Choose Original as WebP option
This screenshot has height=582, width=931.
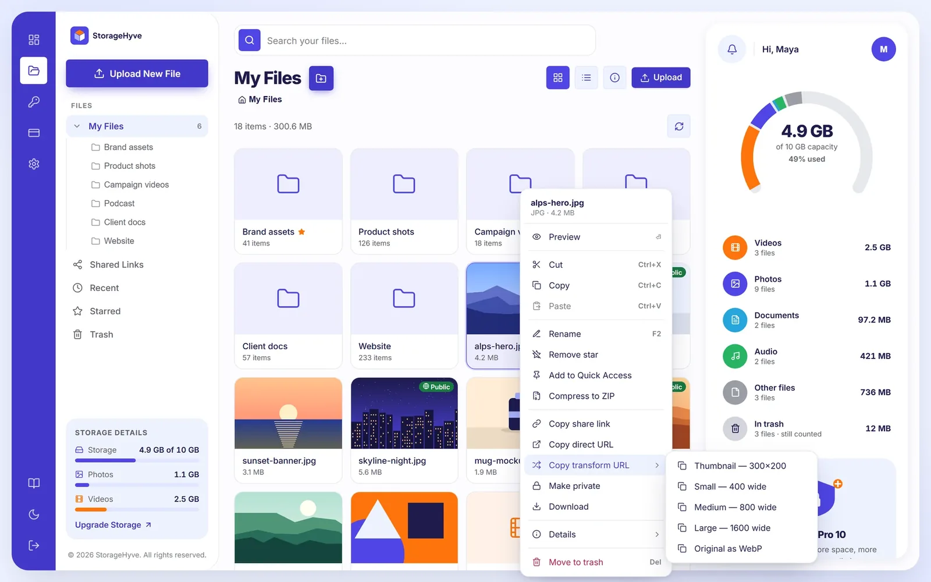741,549
